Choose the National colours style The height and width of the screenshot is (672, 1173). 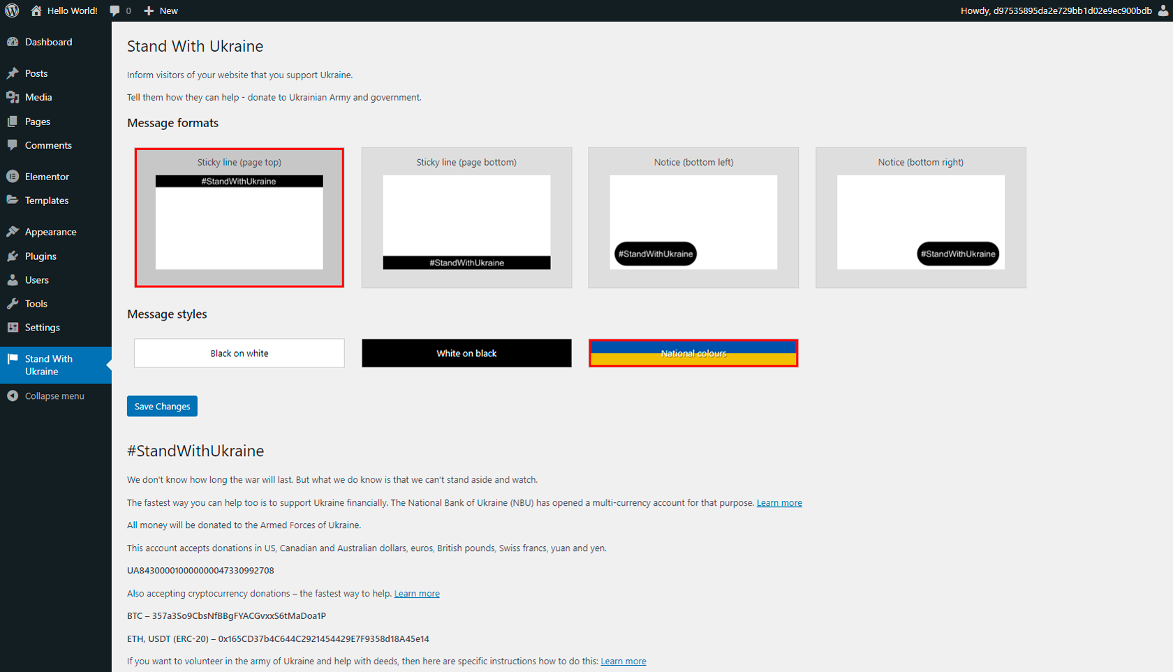pos(693,353)
